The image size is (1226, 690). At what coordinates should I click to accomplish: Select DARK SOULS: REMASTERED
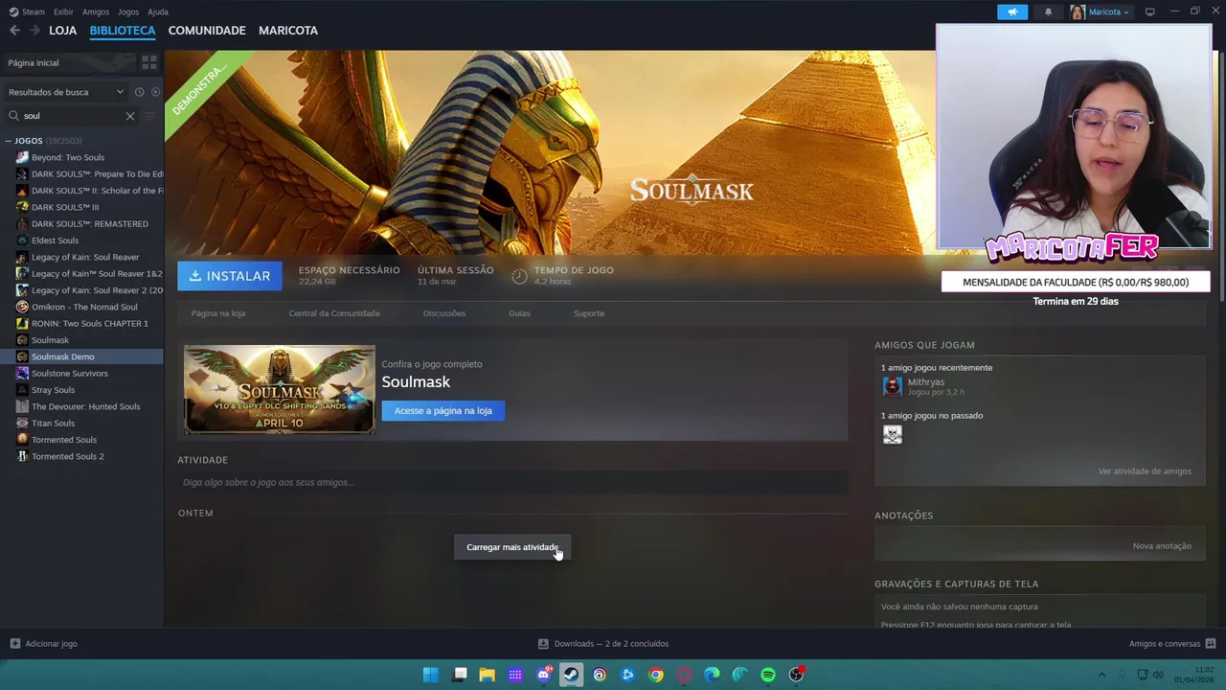coord(90,223)
